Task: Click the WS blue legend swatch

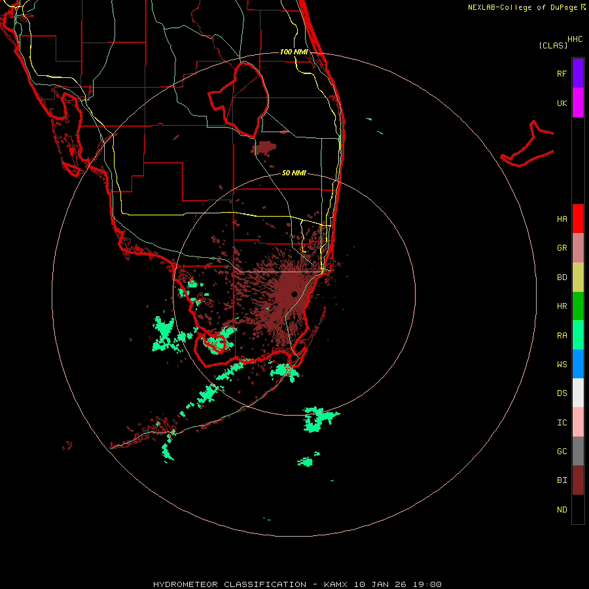Action: point(578,364)
